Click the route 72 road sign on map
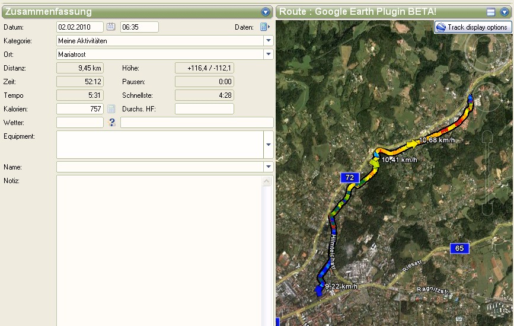 pos(350,178)
